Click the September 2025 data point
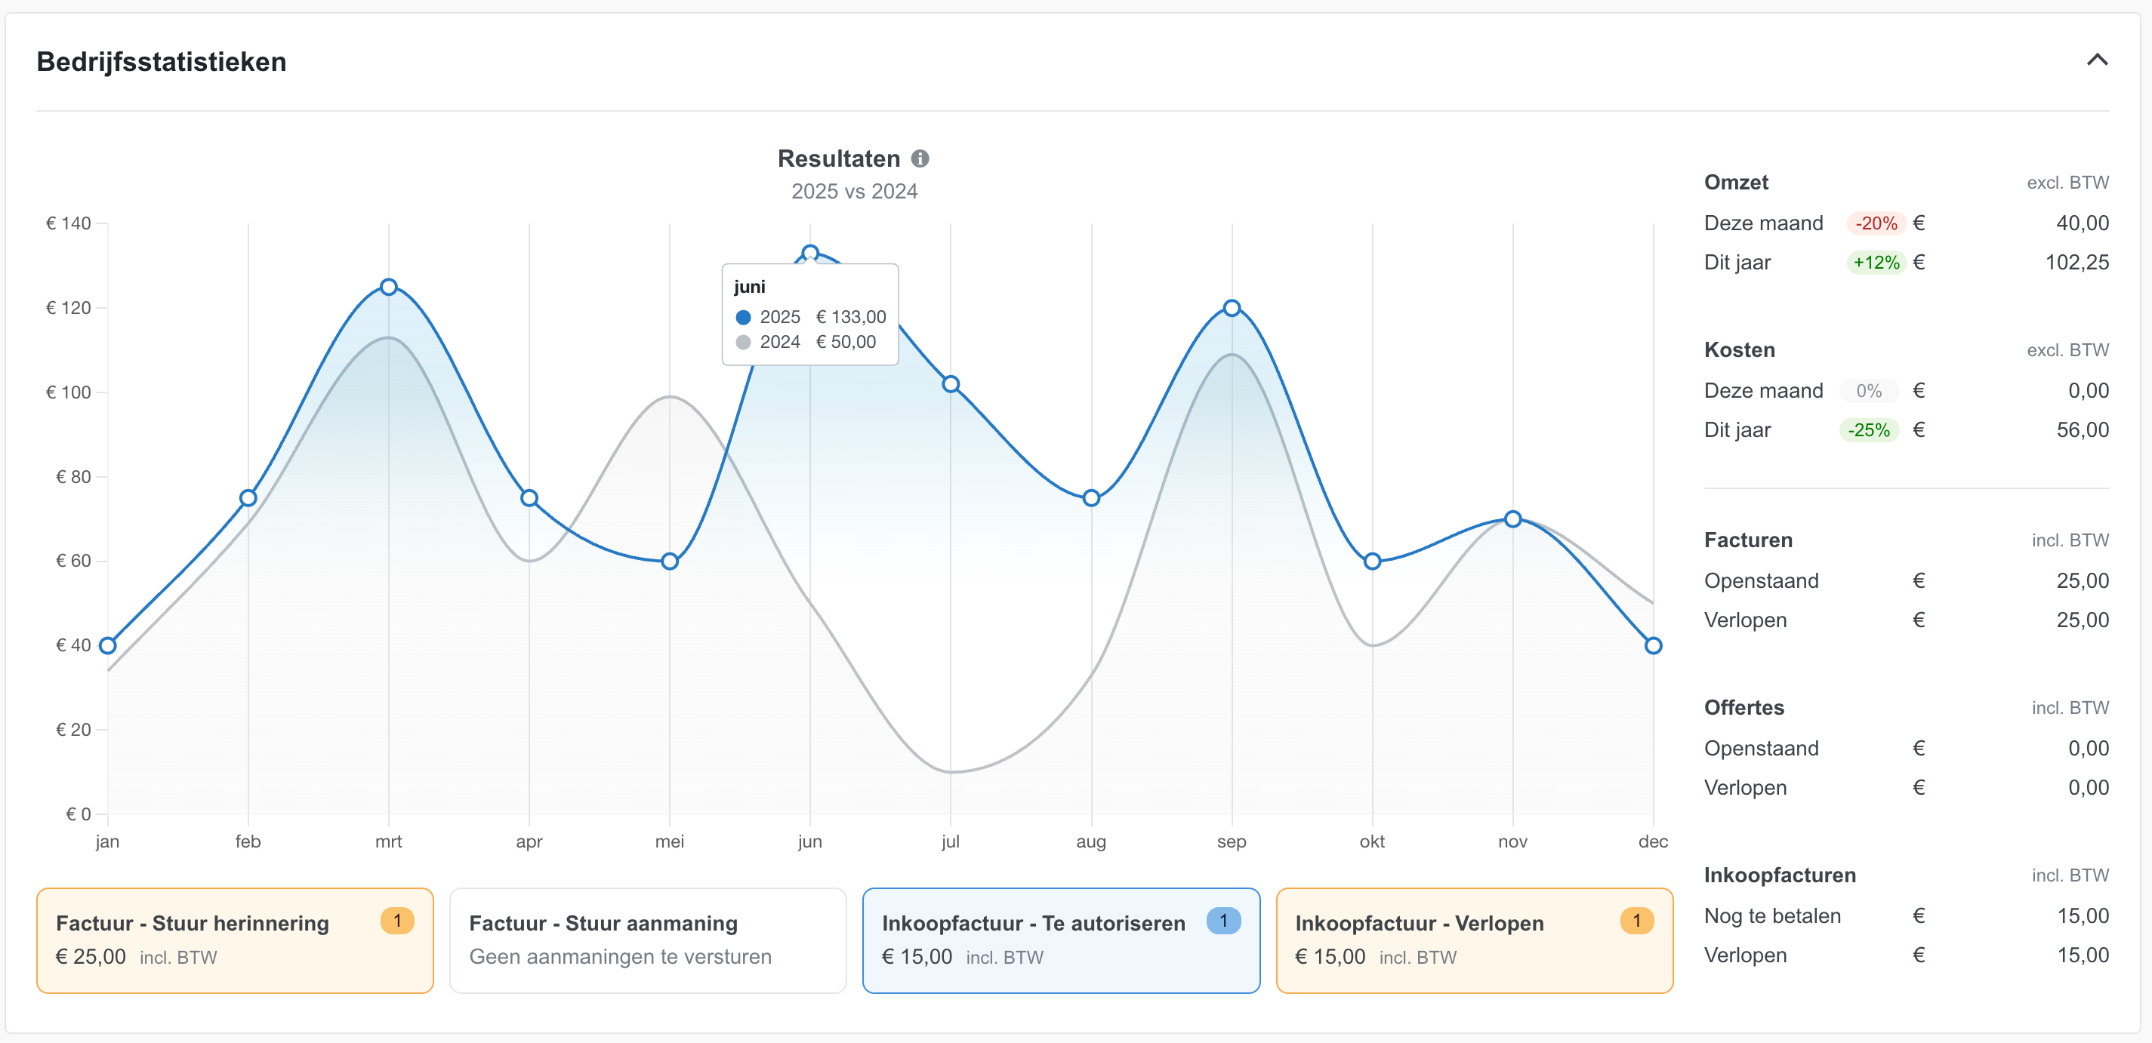The height and width of the screenshot is (1043, 2152). point(1232,308)
